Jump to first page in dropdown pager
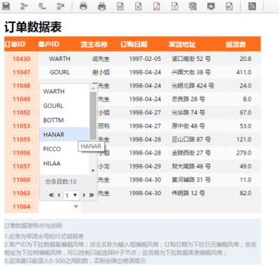This screenshot has width=279, height=268. click(x=52, y=195)
